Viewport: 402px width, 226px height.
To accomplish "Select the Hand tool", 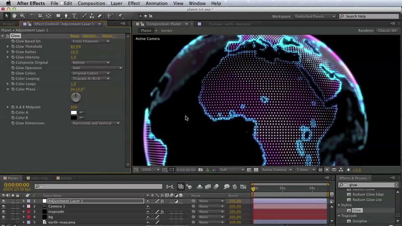I will pos(14,16).
